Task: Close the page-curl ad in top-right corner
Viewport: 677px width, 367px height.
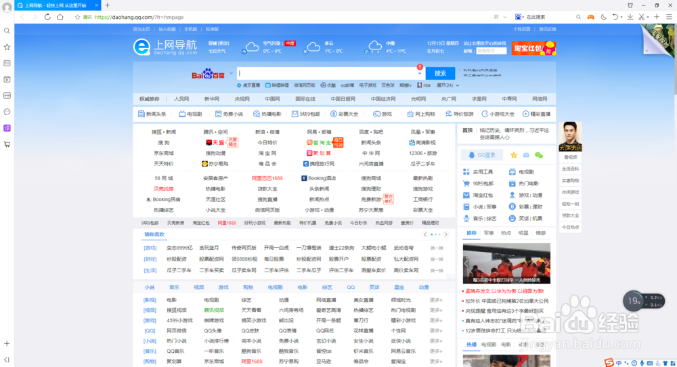Action: [x=647, y=51]
